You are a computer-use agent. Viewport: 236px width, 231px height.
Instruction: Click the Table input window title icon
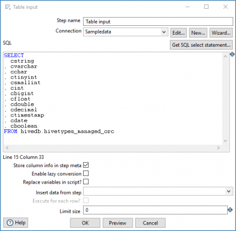pyautogui.click(x=8, y=7)
